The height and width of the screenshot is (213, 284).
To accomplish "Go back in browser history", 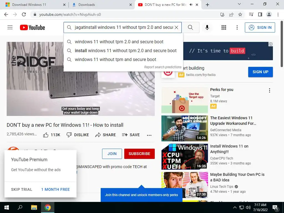I will click(6, 14).
